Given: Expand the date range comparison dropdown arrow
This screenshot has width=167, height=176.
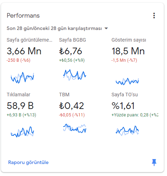Looking at the screenshot, I should point(106,28).
